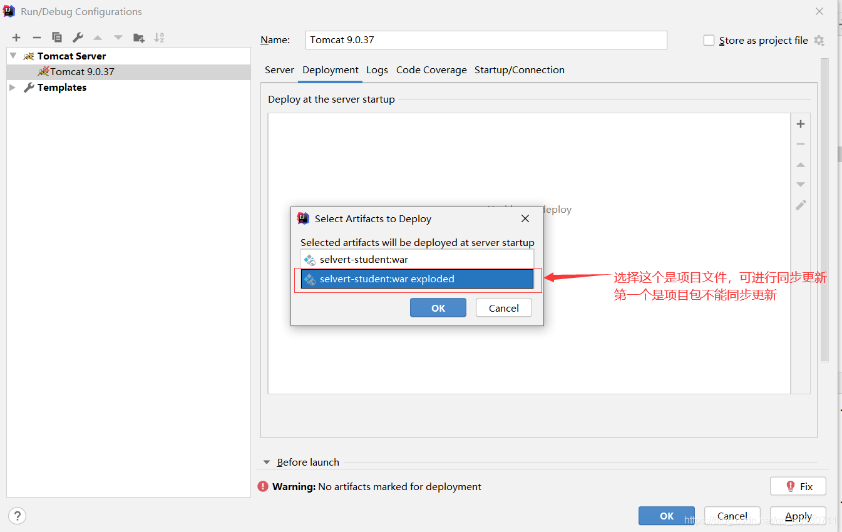Cancel the Select Artifacts dialog
Viewport: 842px width, 532px height.
(504, 308)
